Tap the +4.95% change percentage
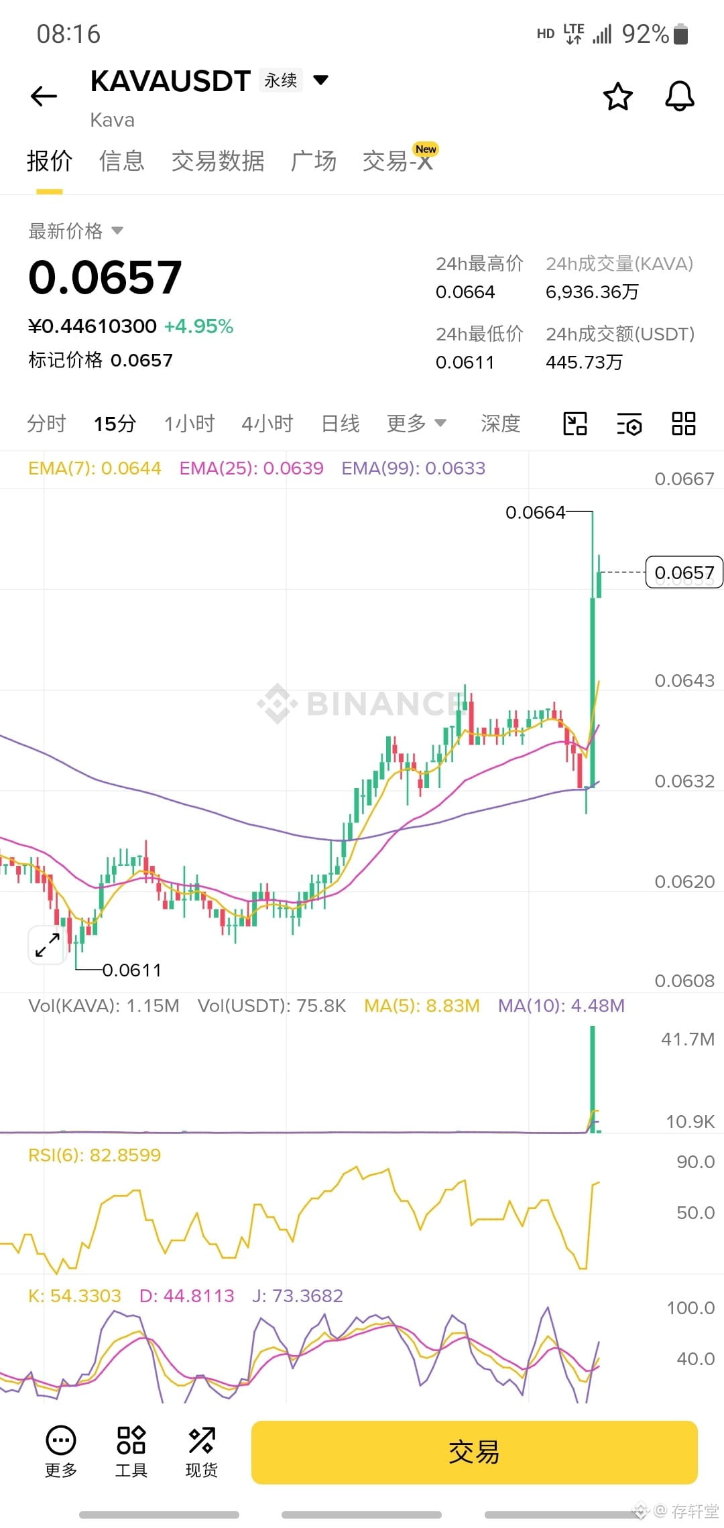This screenshot has width=724, height=1528. [x=198, y=326]
